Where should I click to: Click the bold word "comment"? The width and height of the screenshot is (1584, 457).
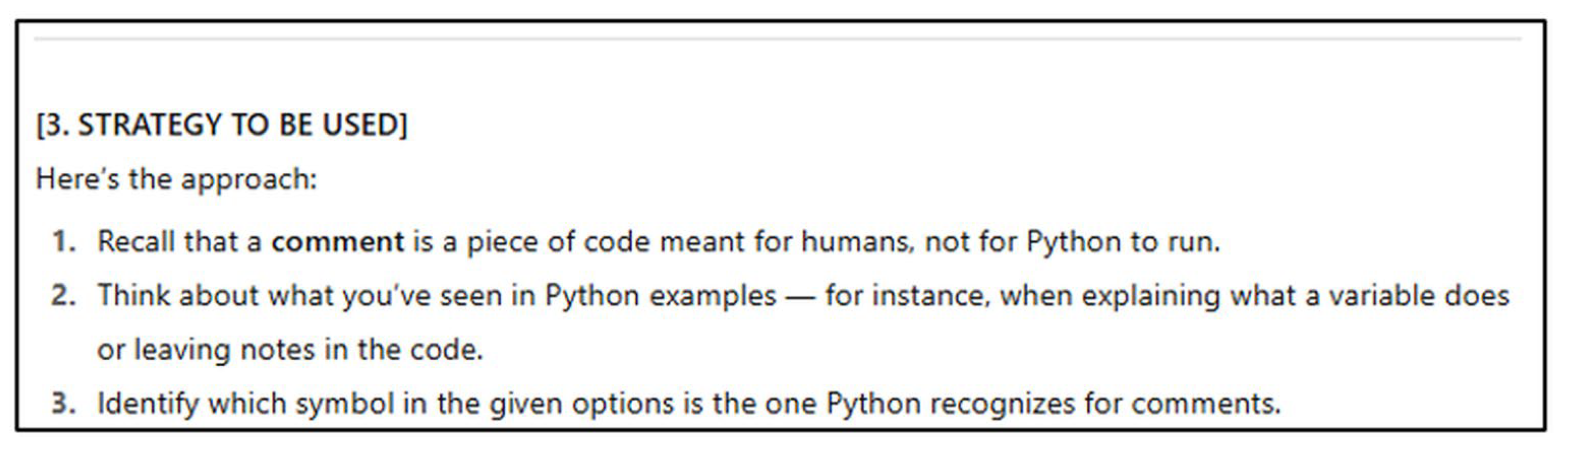(337, 241)
